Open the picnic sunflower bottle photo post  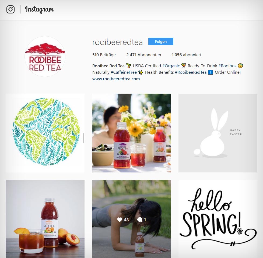[x=131, y=133]
